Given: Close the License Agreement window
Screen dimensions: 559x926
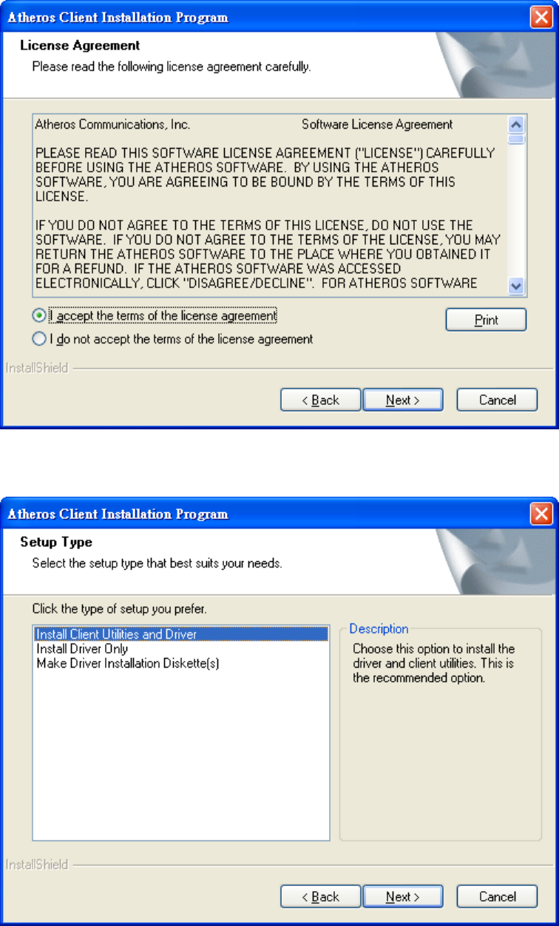Looking at the screenshot, I should (542, 17).
